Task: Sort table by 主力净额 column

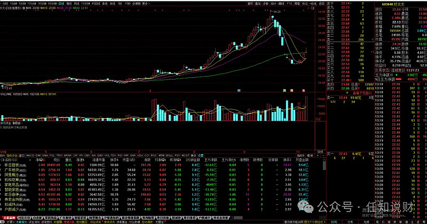Action: point(210,160)
